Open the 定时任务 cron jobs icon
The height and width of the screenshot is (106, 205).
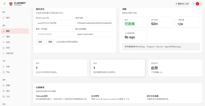(x=4, y=53)
